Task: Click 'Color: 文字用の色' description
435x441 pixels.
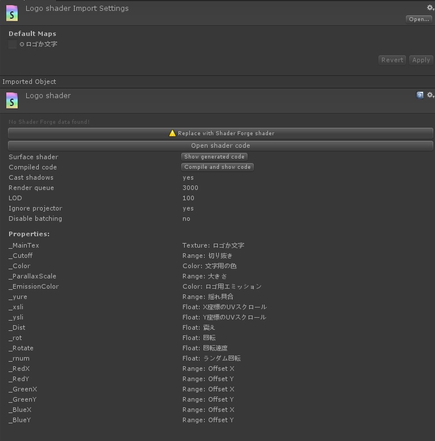Action: (x=210, y=266)
